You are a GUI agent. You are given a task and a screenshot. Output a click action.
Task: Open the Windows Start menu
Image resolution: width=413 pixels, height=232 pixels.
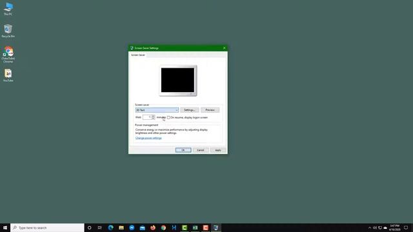click(5, 227)
